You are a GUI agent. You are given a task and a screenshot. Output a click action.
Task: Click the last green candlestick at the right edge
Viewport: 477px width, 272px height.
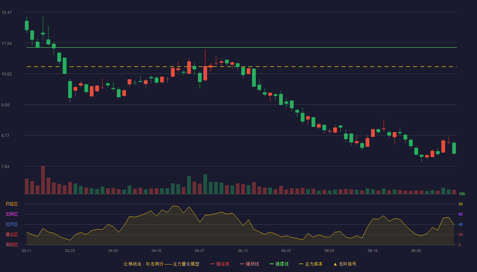(x=454, y=148)
